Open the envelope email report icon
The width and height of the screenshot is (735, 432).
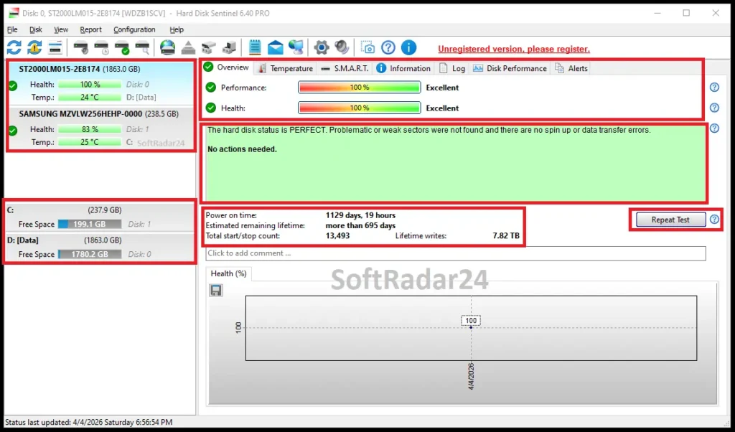pyautogui.click(x=275, y=47)
